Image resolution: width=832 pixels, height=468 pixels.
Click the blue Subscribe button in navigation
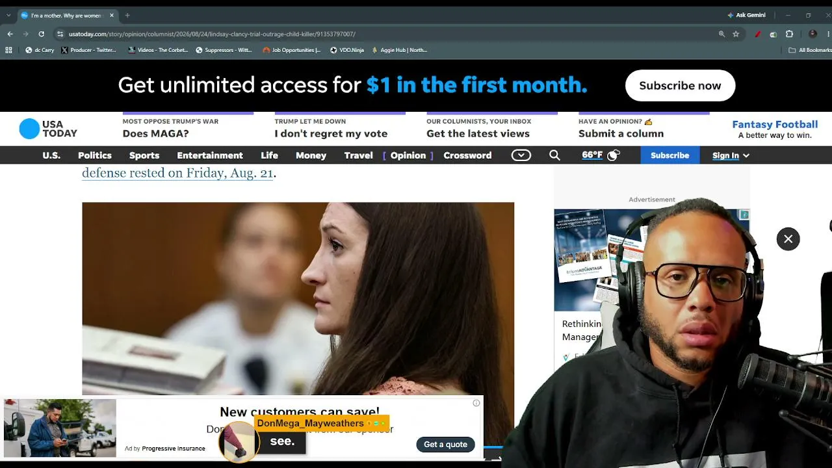click(x=670, y=155)
